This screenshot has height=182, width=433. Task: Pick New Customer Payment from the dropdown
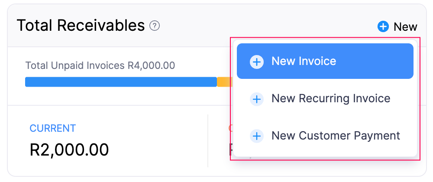336,136
